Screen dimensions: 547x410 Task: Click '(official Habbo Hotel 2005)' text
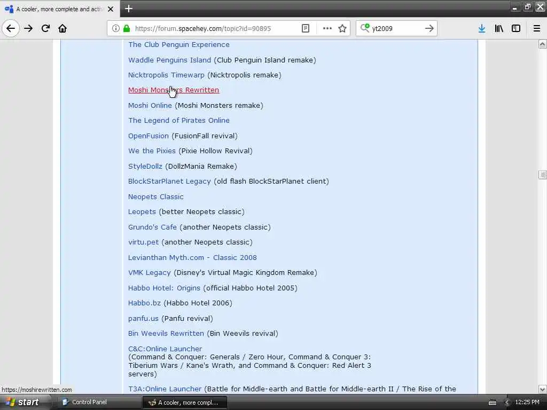(251, 288)
